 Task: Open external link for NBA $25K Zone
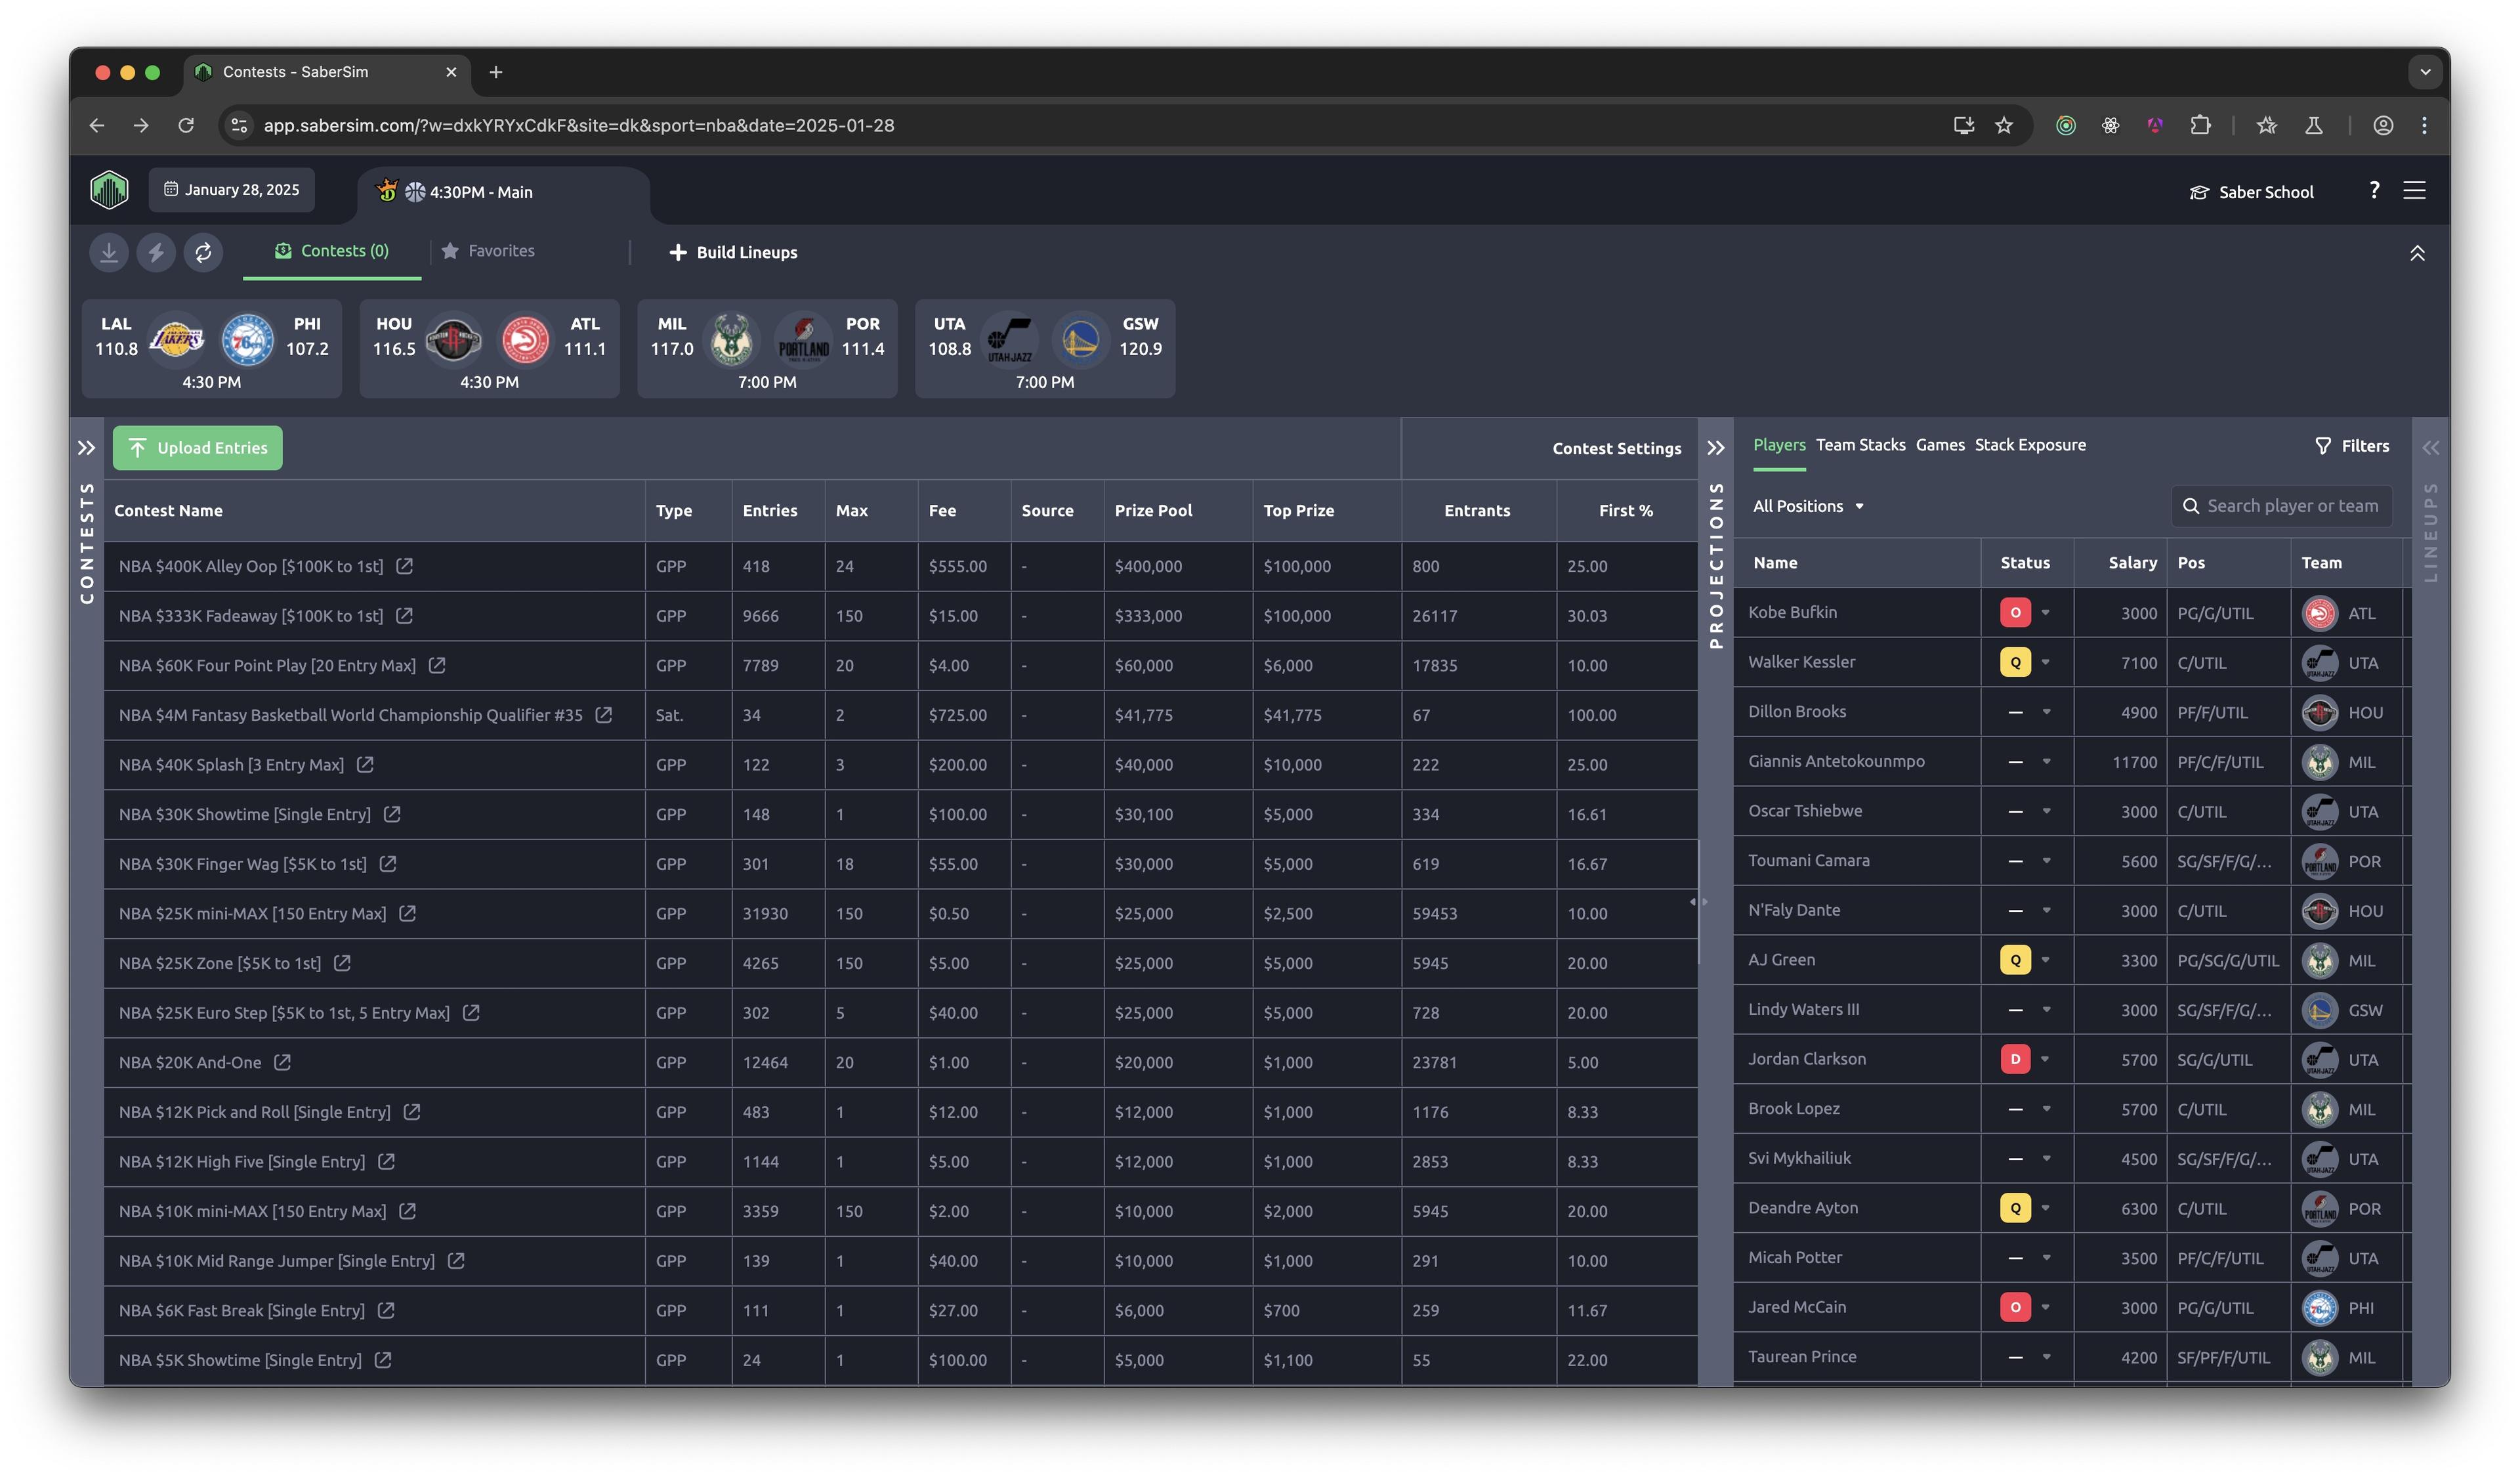pyautogui.click(x=342, y=963)
